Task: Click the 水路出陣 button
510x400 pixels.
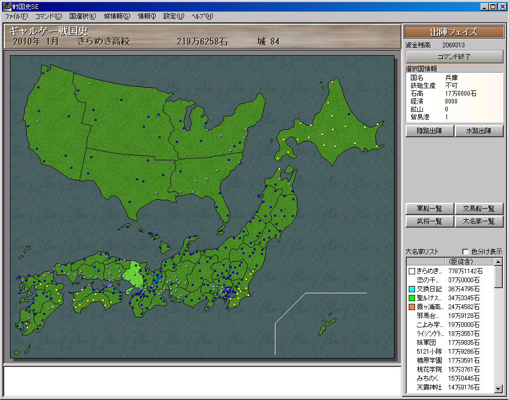Action: [x=479, y=131]
